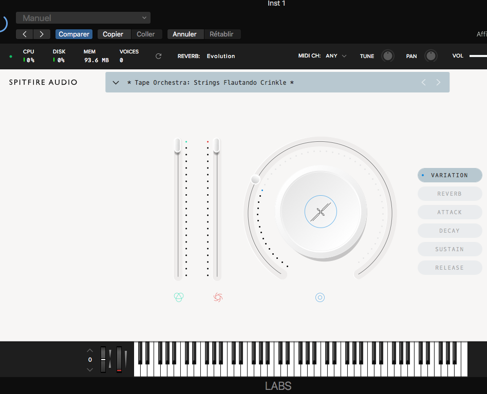Click the leftmost white piano key

click(137, 370)
